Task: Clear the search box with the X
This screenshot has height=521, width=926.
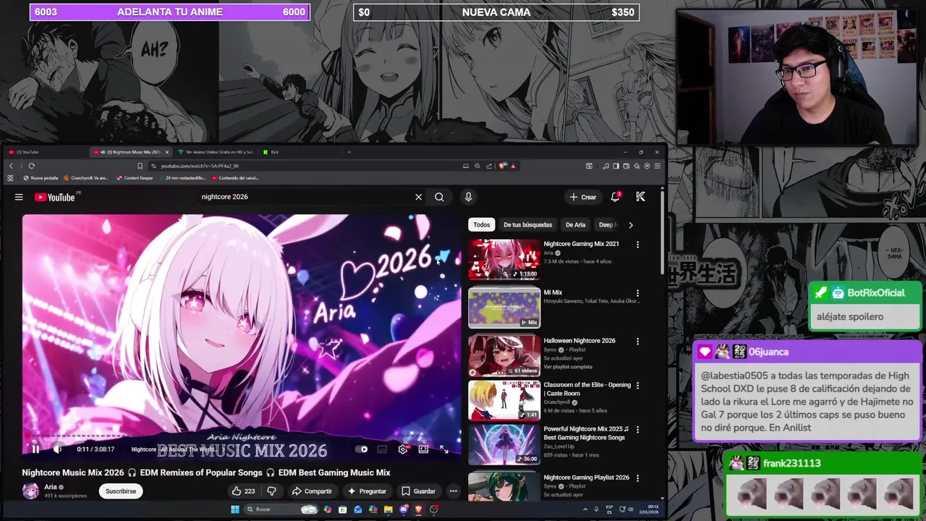Action: click(418, 197)
